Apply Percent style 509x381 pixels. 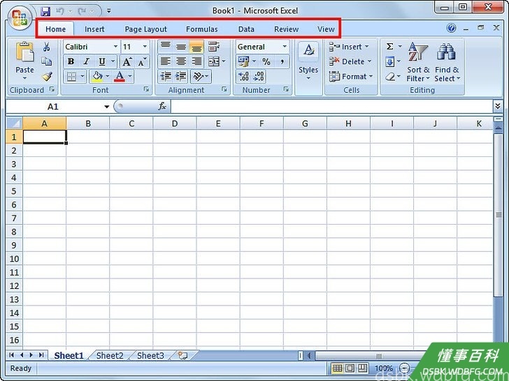click(x=266, y=61)
